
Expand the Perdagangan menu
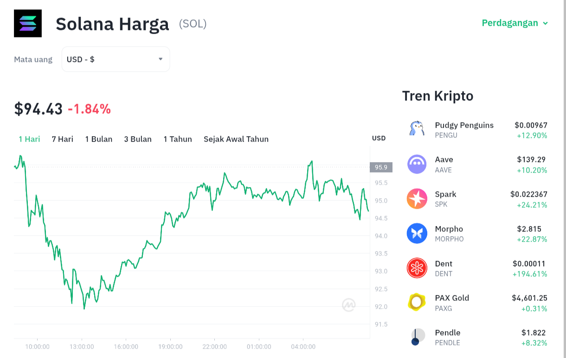pos(515,23)
